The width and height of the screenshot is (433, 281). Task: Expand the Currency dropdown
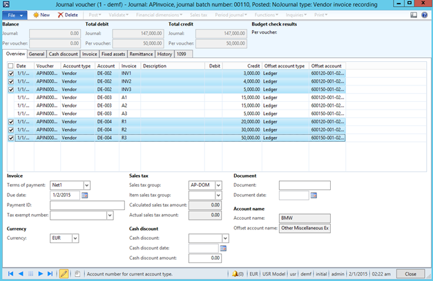tap(75, 238)
